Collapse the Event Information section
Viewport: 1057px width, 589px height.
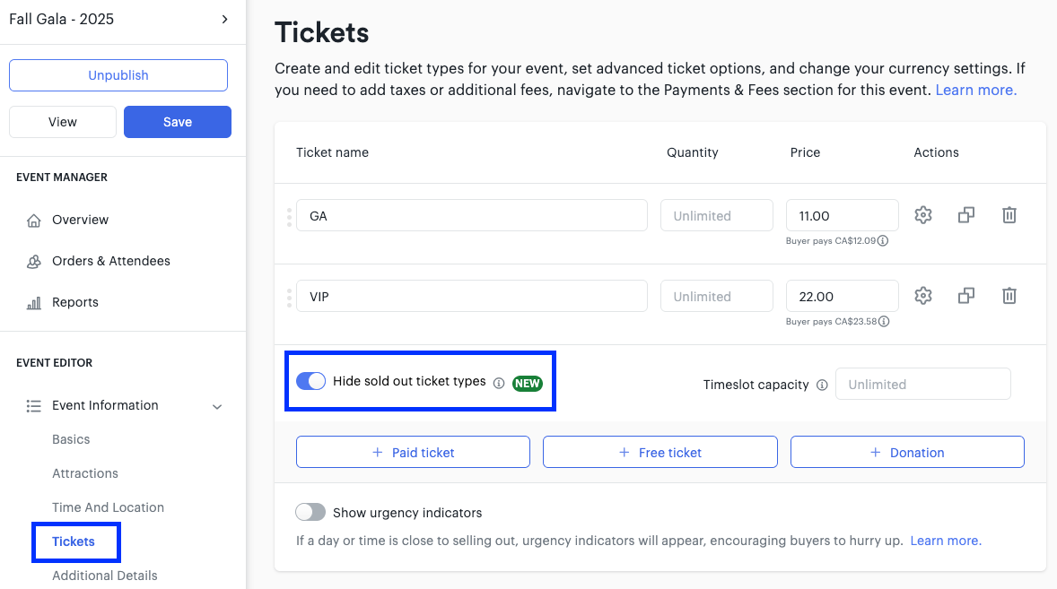click(216, 406)
